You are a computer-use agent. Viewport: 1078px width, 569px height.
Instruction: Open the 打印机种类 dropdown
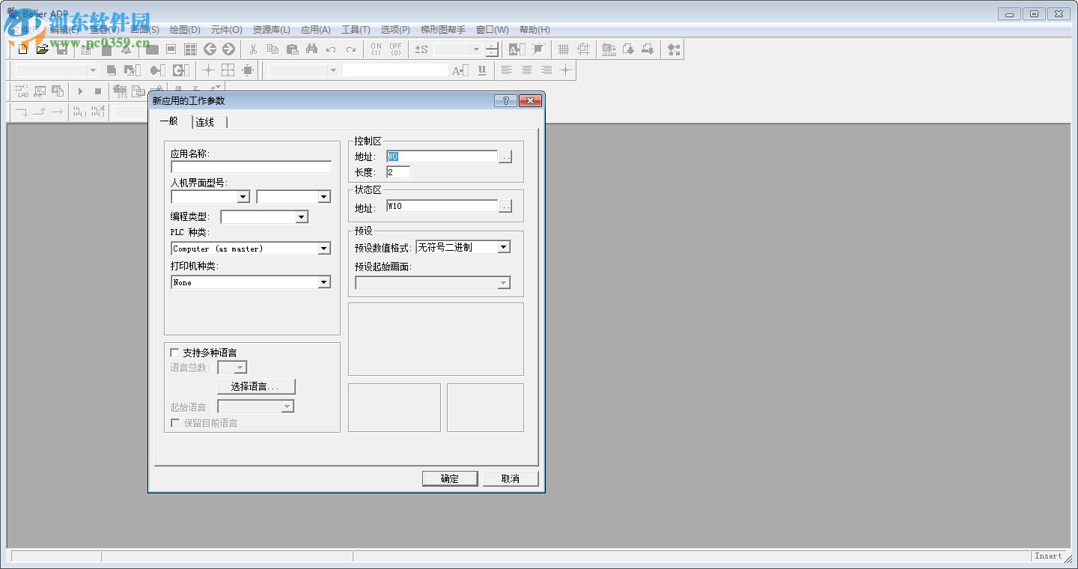(x=324, y=282)
